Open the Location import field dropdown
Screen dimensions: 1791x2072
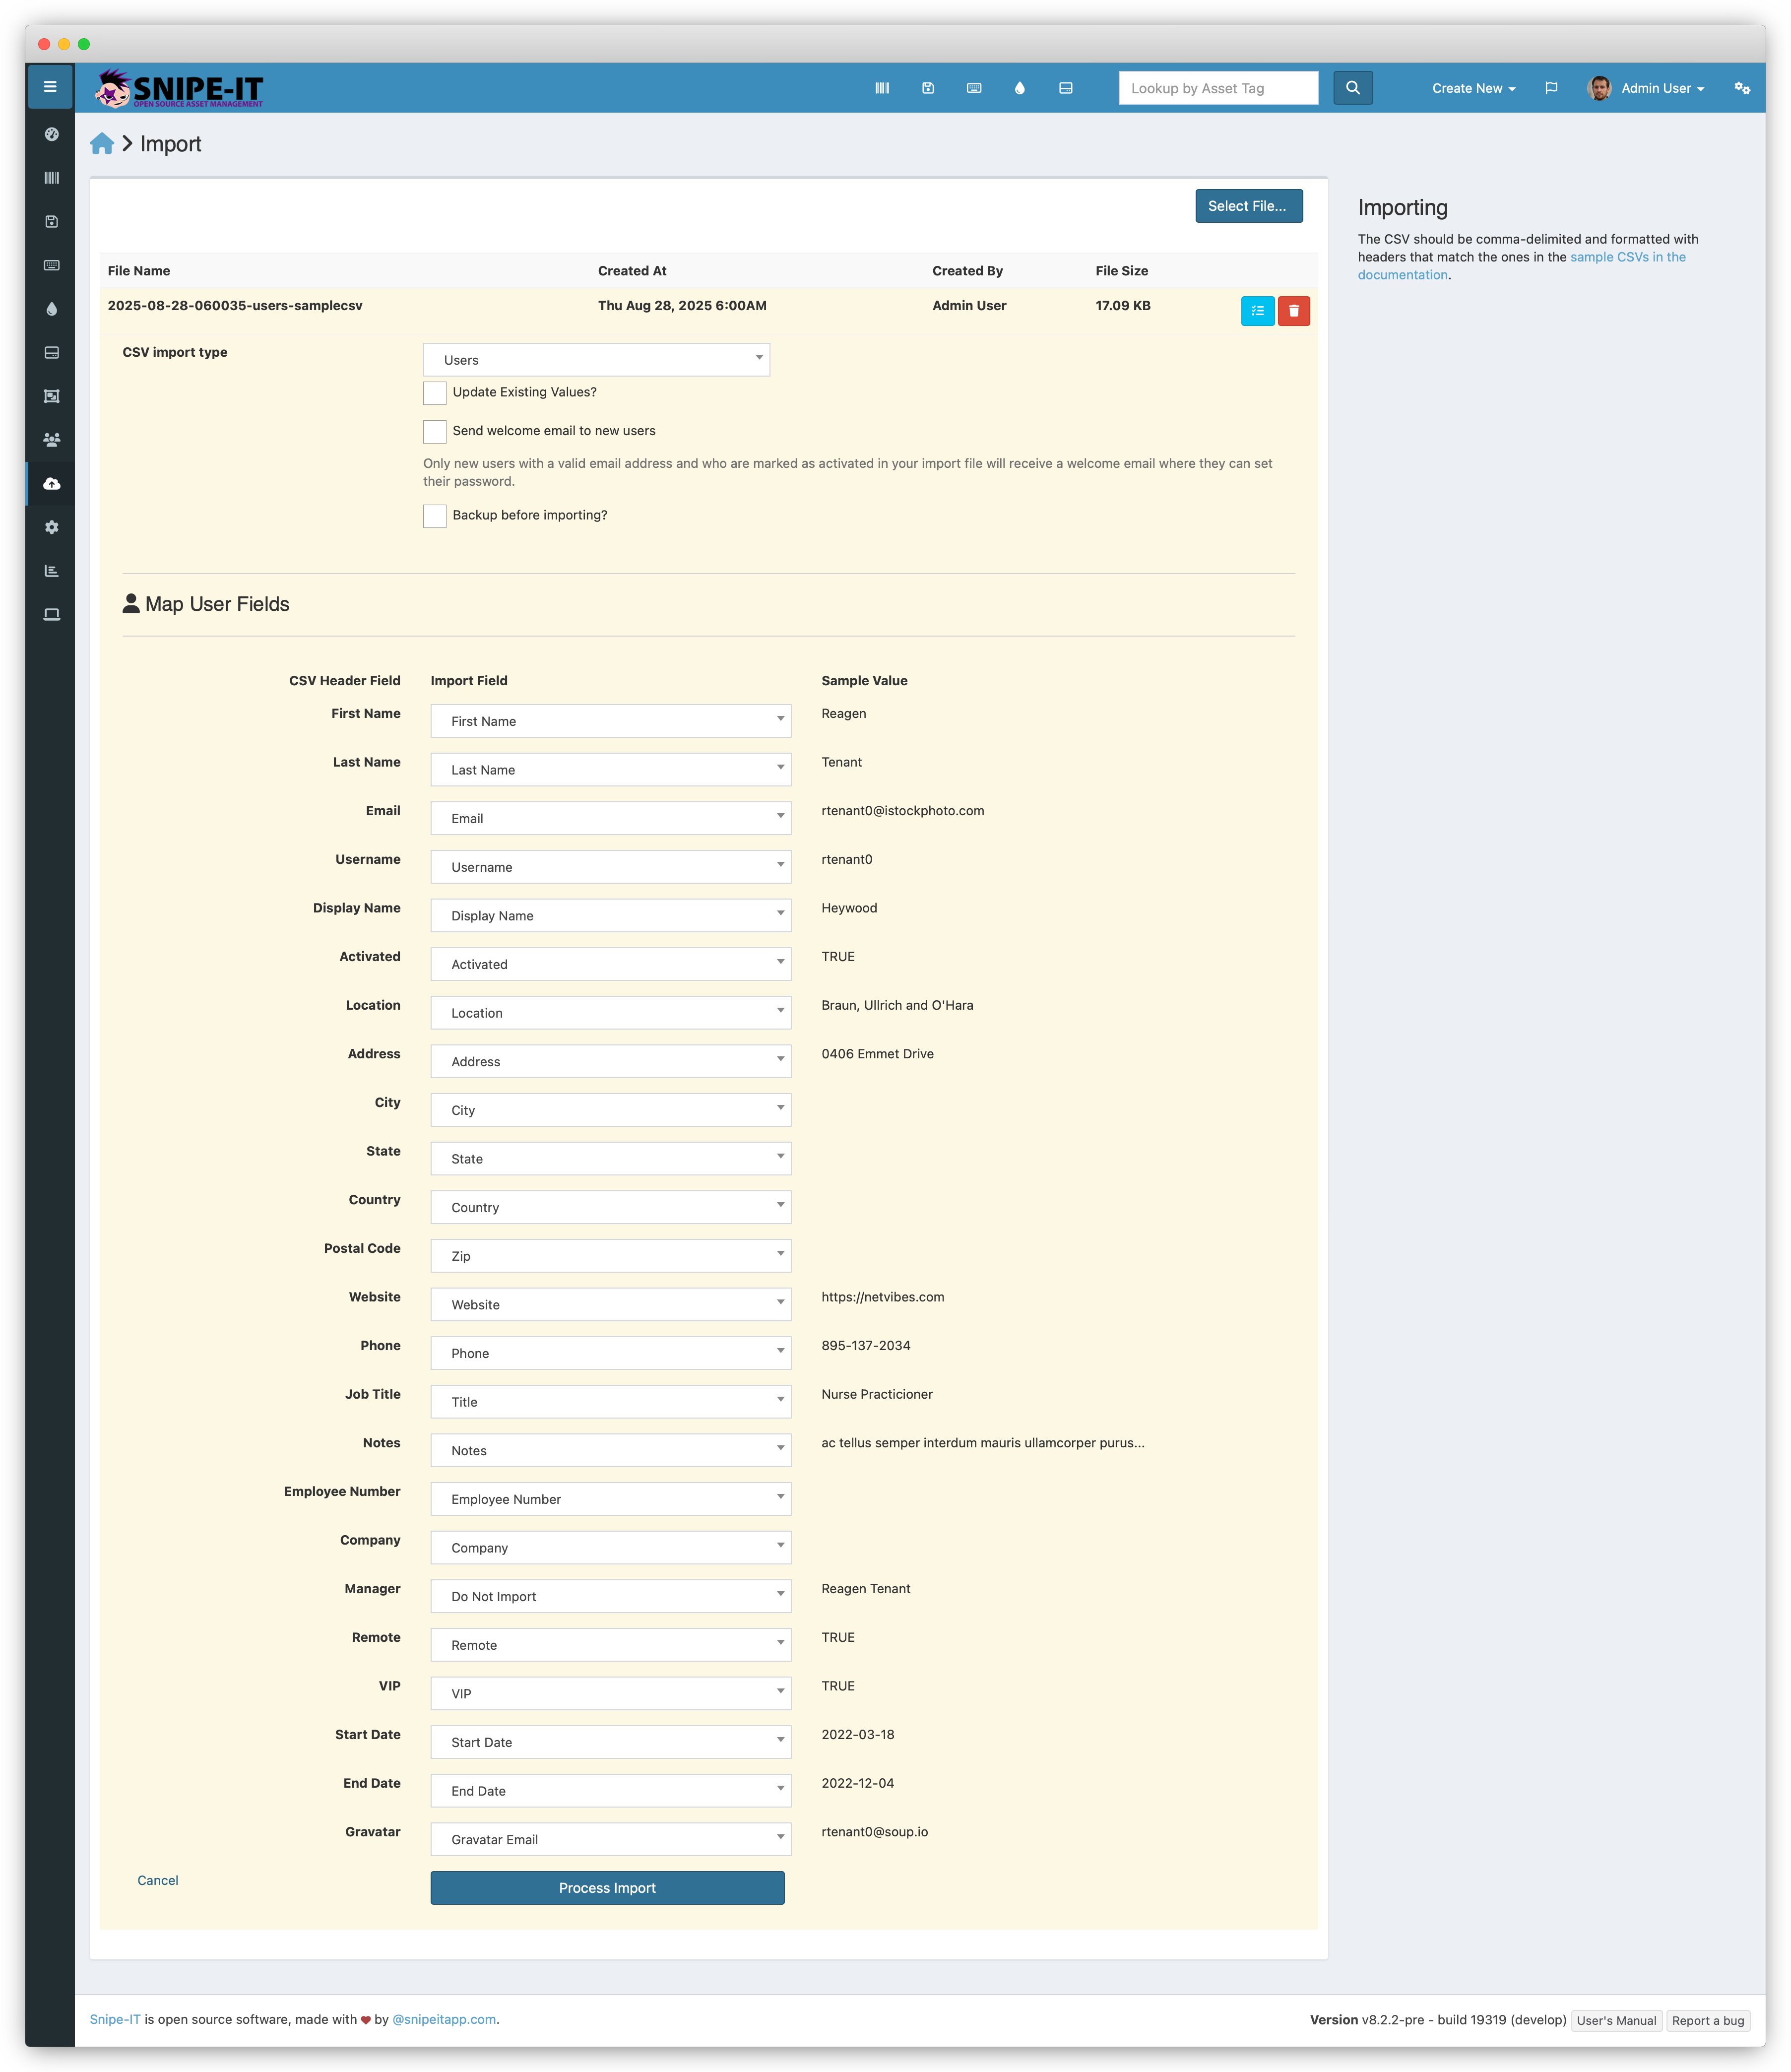pos(611,1013)
